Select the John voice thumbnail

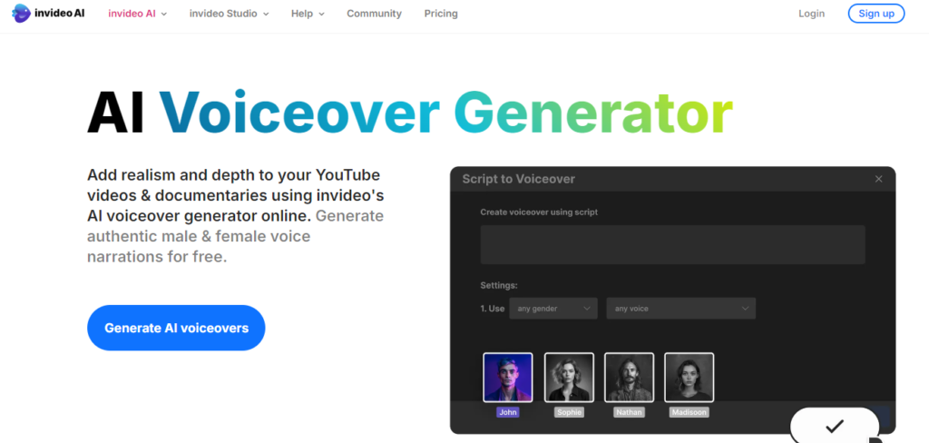[x=508, y=377]
